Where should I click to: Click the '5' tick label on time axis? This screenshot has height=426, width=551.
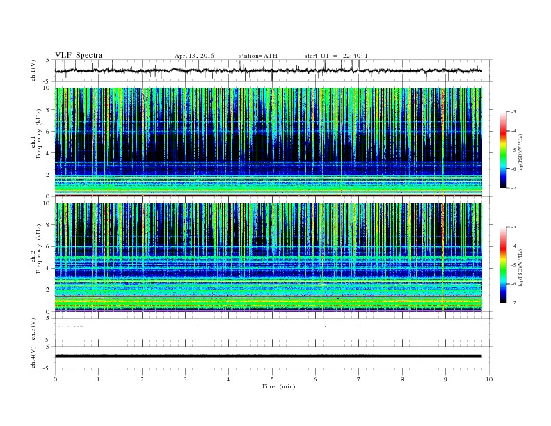(272, 379)
